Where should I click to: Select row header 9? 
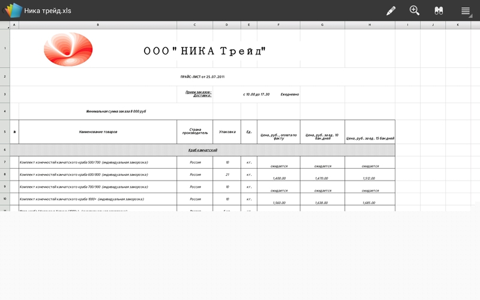pos(5,187)
